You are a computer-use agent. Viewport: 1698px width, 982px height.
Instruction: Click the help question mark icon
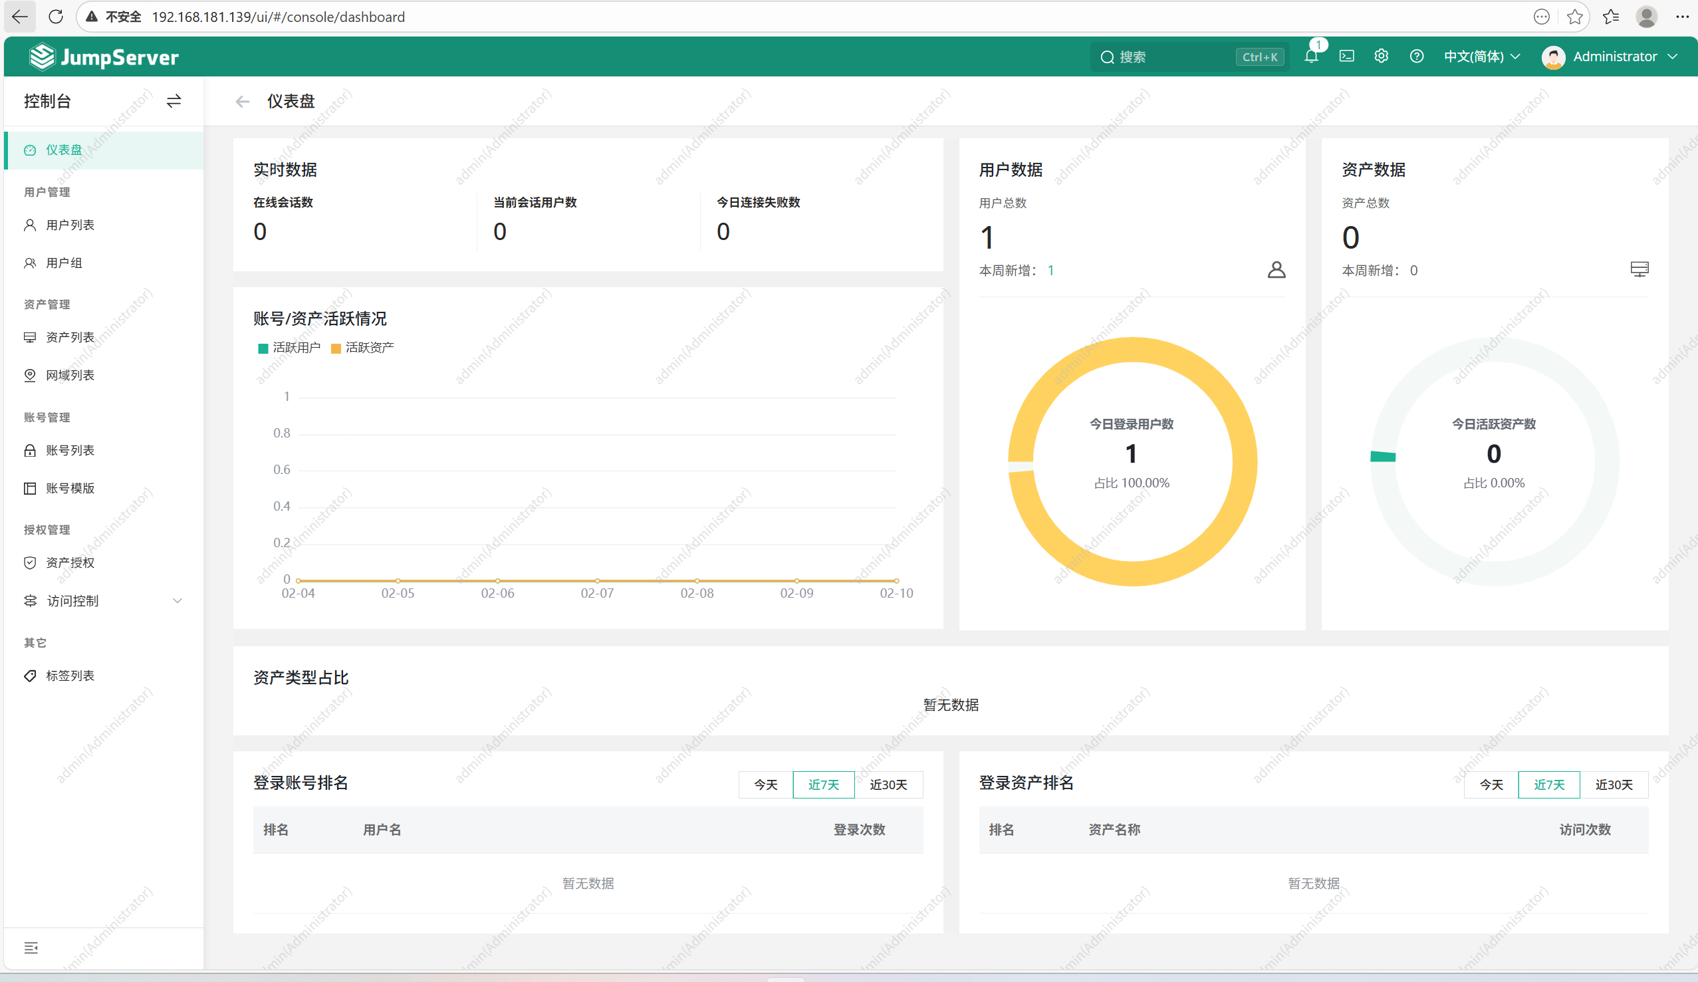[1416, 57]
